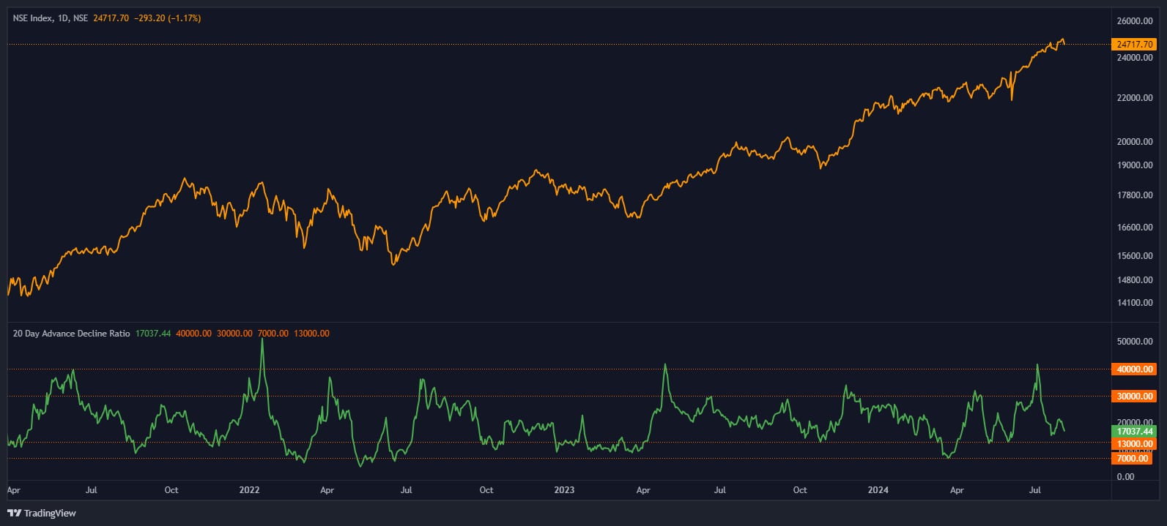Click the orange 24717.70 price axis label
The image size is (1167, 526).
(1134, 45)
